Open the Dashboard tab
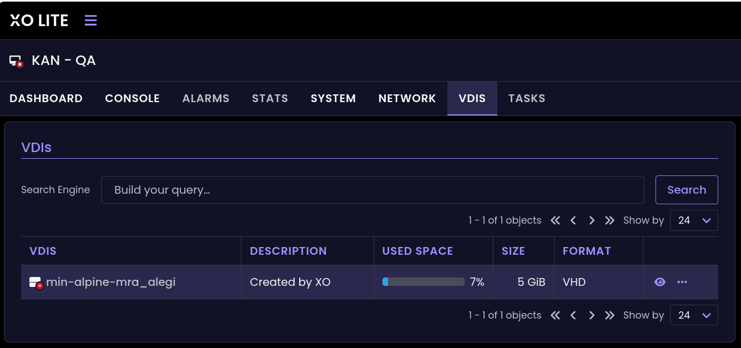This screenshot has width=741, height=348. pos(46,98)
